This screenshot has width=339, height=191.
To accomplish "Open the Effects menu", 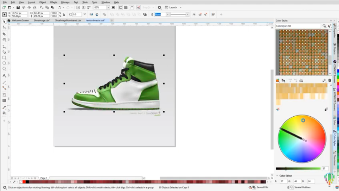I will click(x=53, y=2).
